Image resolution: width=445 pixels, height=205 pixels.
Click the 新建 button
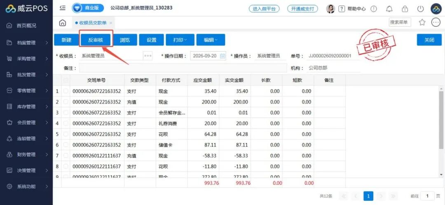66,40
